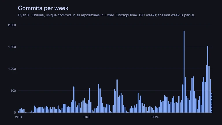Click the 'Commits per week' chart title
222x125 pixels.
43,8
